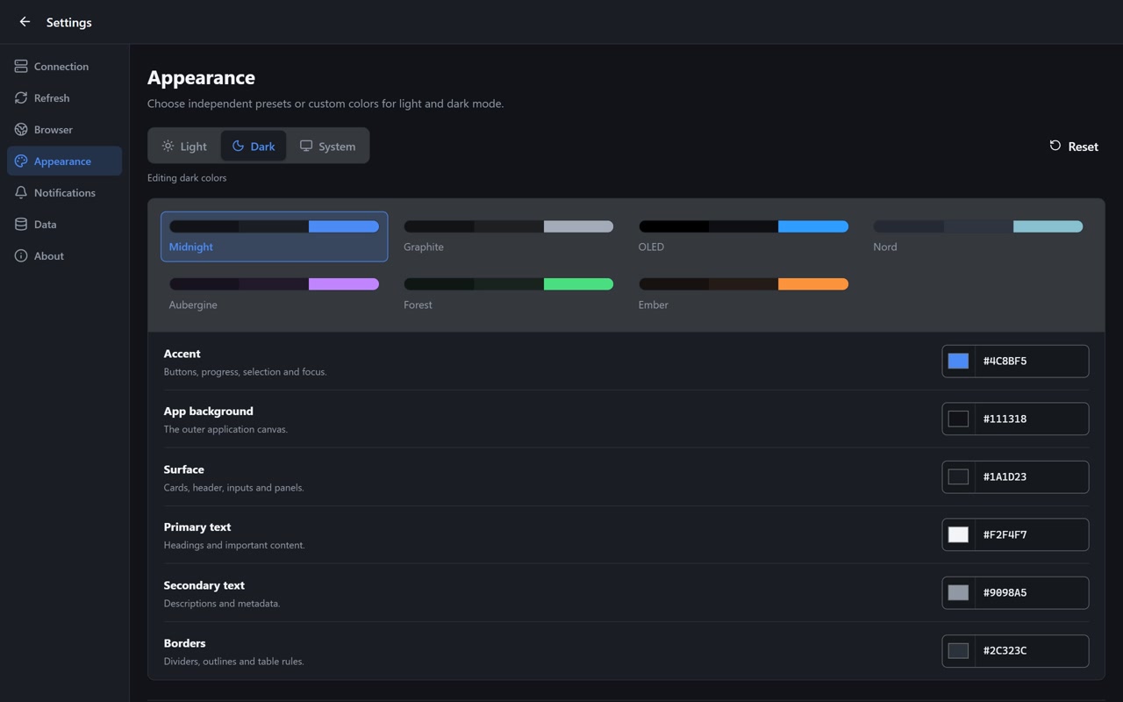Click the moon icon on Dark mode
The image size is (1123, 702).
tap(238, 146)
